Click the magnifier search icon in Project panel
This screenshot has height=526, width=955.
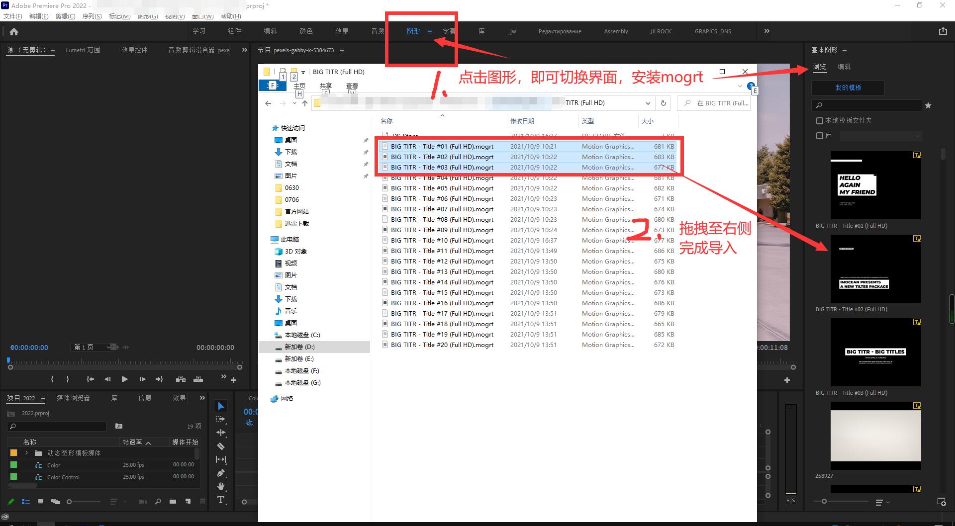tap(159, 502)
